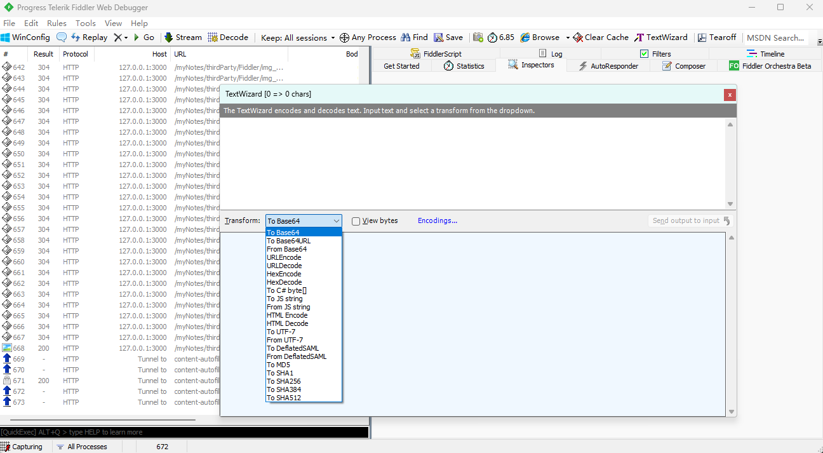Open the Remove sessions dropdown arrow
Image resolution: width=823 pixels, height=453 pixels.
point(126,37)
